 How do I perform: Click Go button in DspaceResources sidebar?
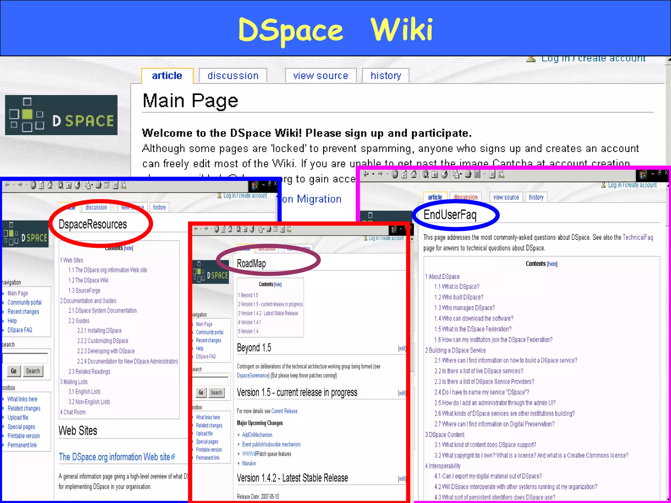pos(13,371)
